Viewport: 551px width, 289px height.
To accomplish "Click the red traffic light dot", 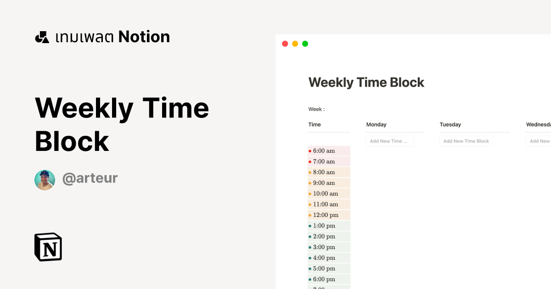I will (x=285, y=44).
